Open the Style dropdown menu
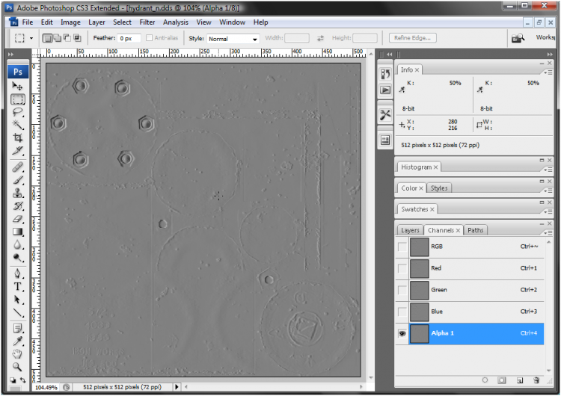The width and height of the screenshot is (561, 396). [233, 38]
